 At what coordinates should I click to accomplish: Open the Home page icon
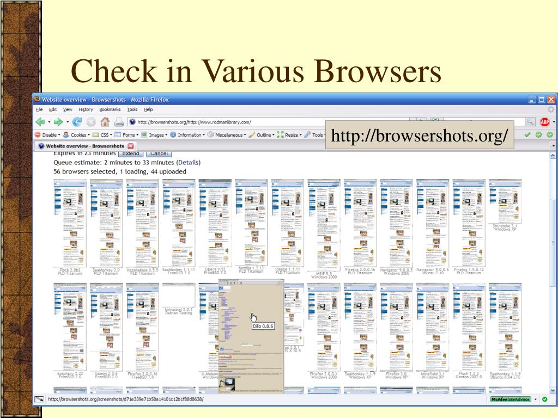[105, 122]
